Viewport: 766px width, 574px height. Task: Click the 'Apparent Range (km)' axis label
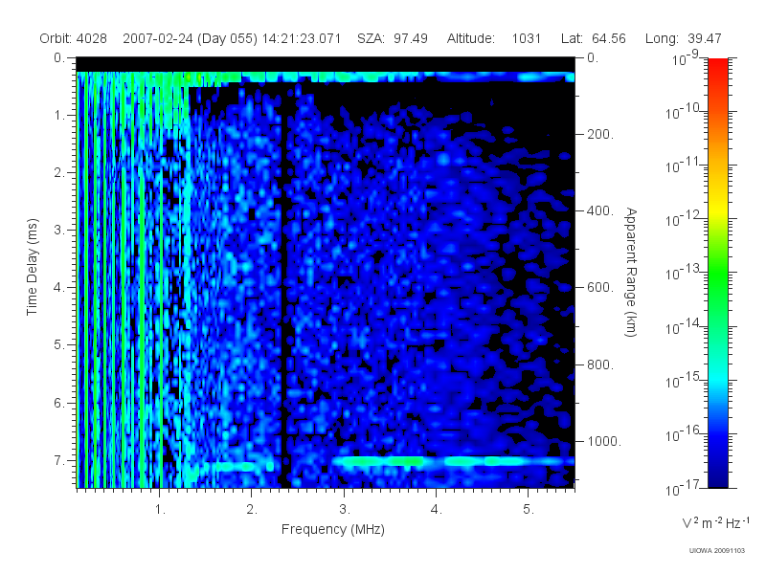[x=631, y=273]
